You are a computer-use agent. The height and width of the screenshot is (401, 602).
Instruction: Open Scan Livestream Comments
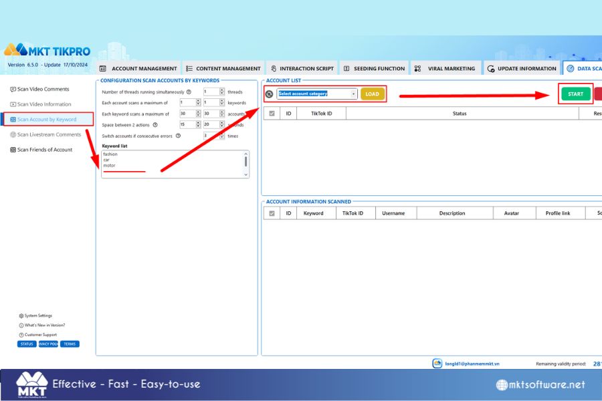click(x=49, y=134)
